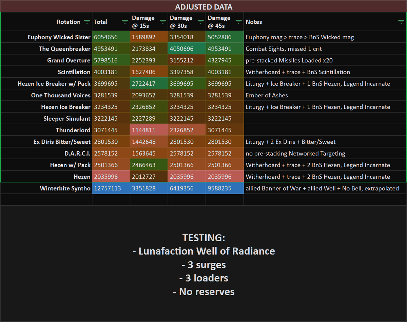Open the Damage @ 15s filter

click(x=163, y=22)
